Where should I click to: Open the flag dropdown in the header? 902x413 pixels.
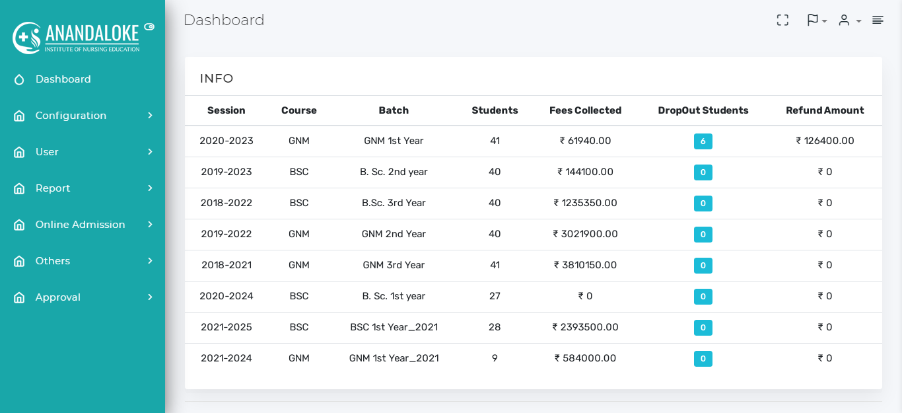pyautogui.click(x=816, y=20)
